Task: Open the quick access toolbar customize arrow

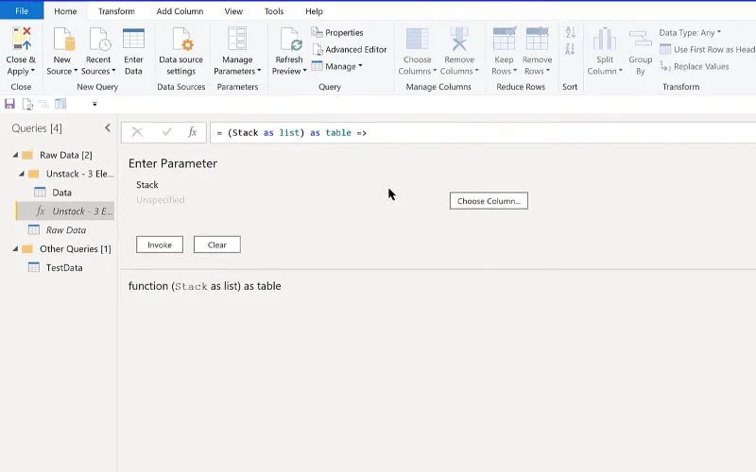Action: (94, 104)
